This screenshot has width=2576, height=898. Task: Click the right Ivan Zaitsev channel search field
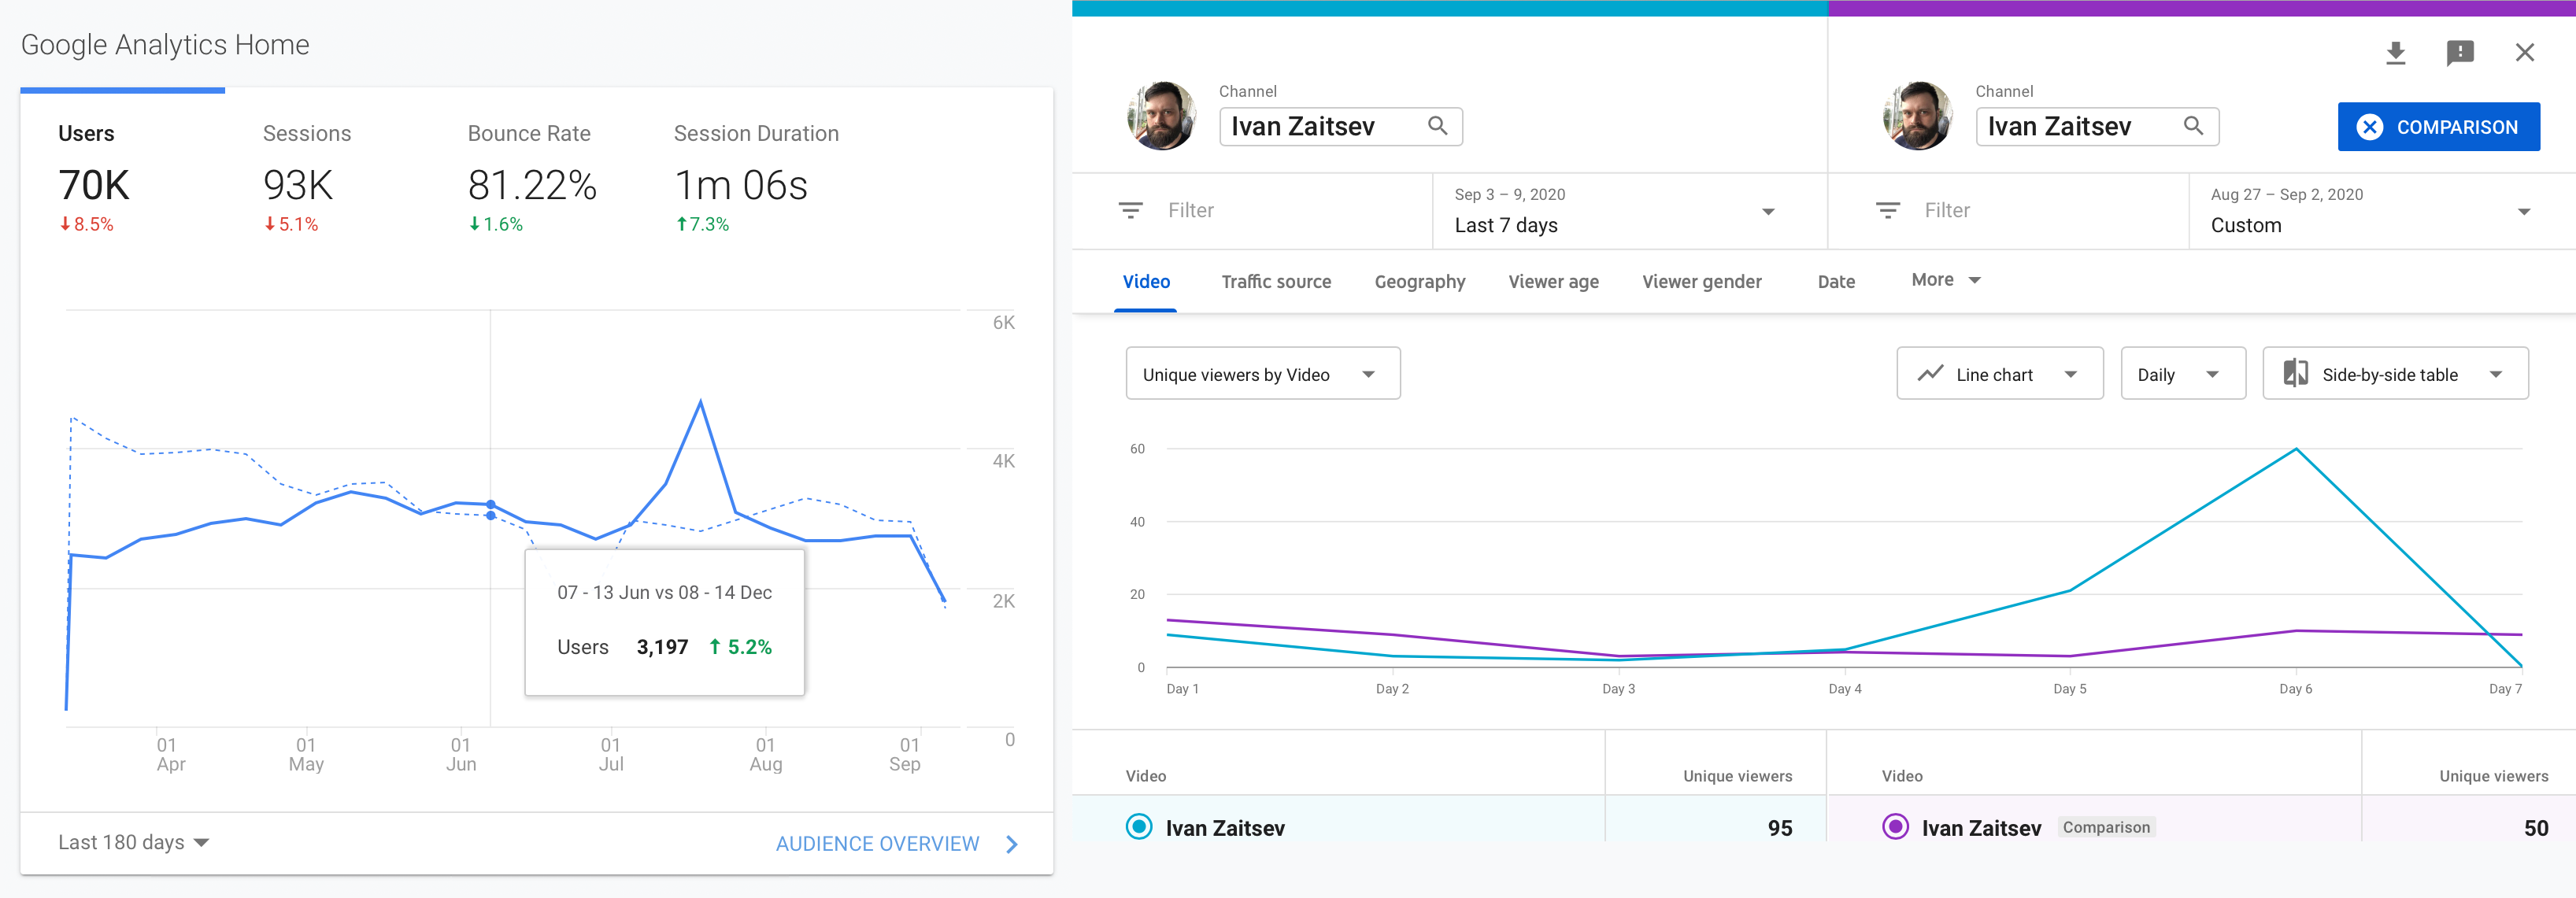pyautogui.click(x=2097, y=126)
